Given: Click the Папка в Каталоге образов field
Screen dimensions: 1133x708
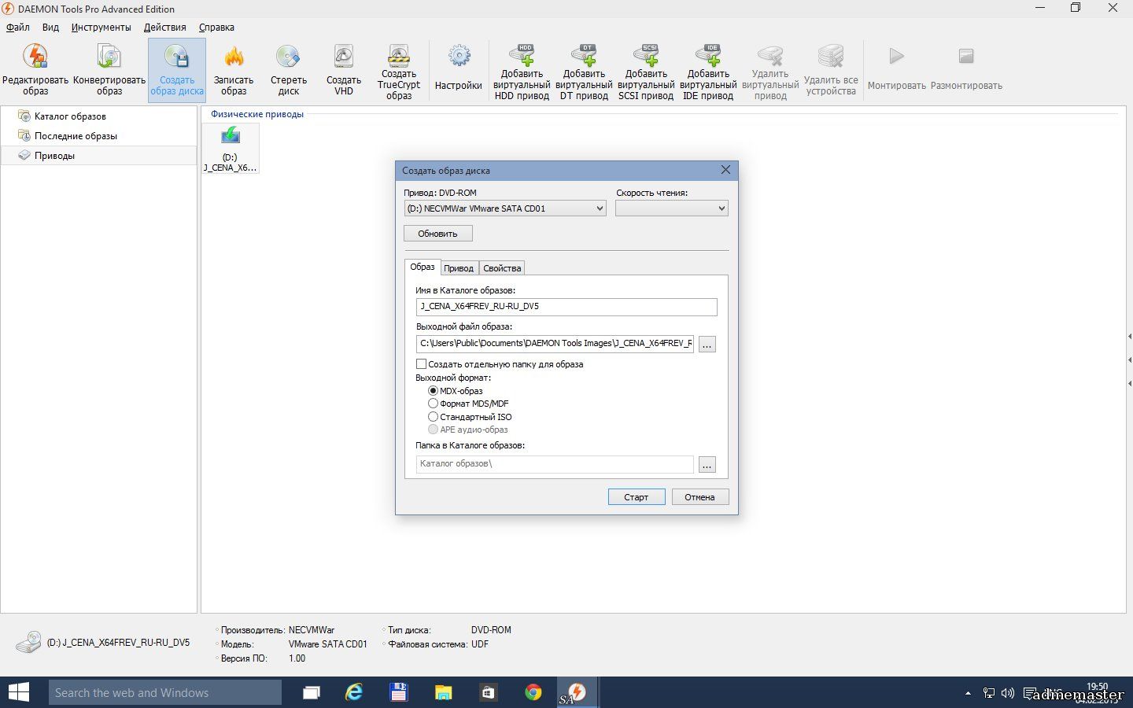Looking at the screenshot, I should [x=555, y=464].
